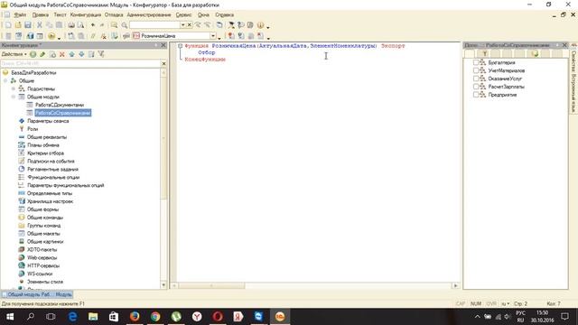Click the filter funnel icon in configuration panel
Screen dimensions: 578x325
point(101,54)
